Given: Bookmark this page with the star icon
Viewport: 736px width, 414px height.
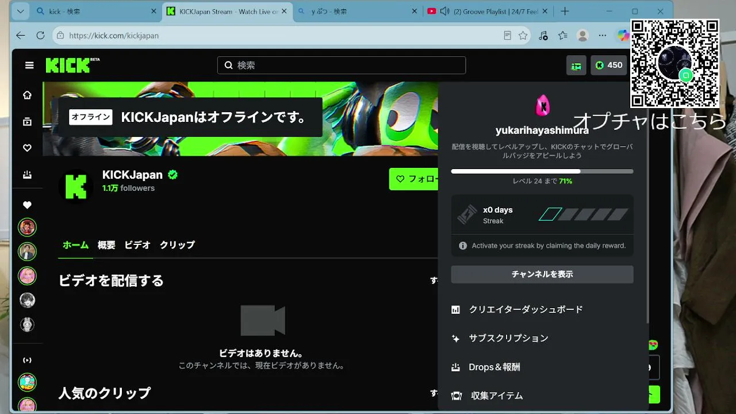Looking at the screenshot, I should (x=523, y=36).
